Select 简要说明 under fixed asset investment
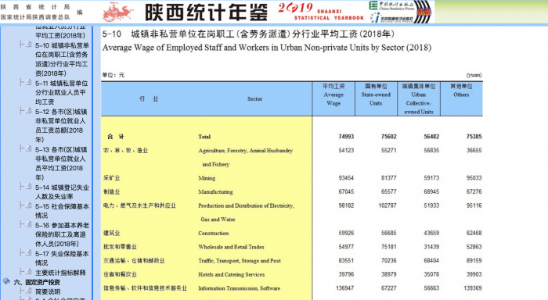The width and height of the screenshot is (548, 300). click(48, 291)
